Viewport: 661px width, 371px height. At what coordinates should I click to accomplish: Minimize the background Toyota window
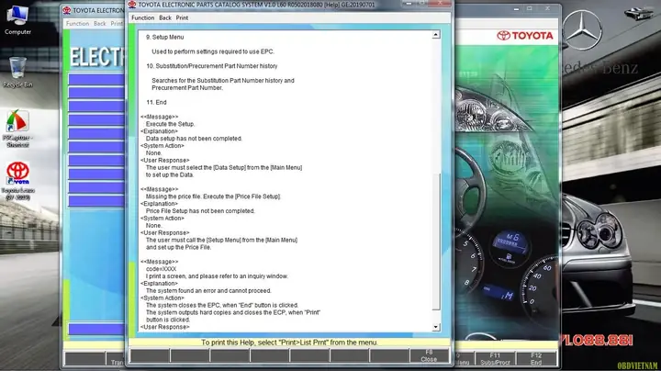tap(516, 9)
